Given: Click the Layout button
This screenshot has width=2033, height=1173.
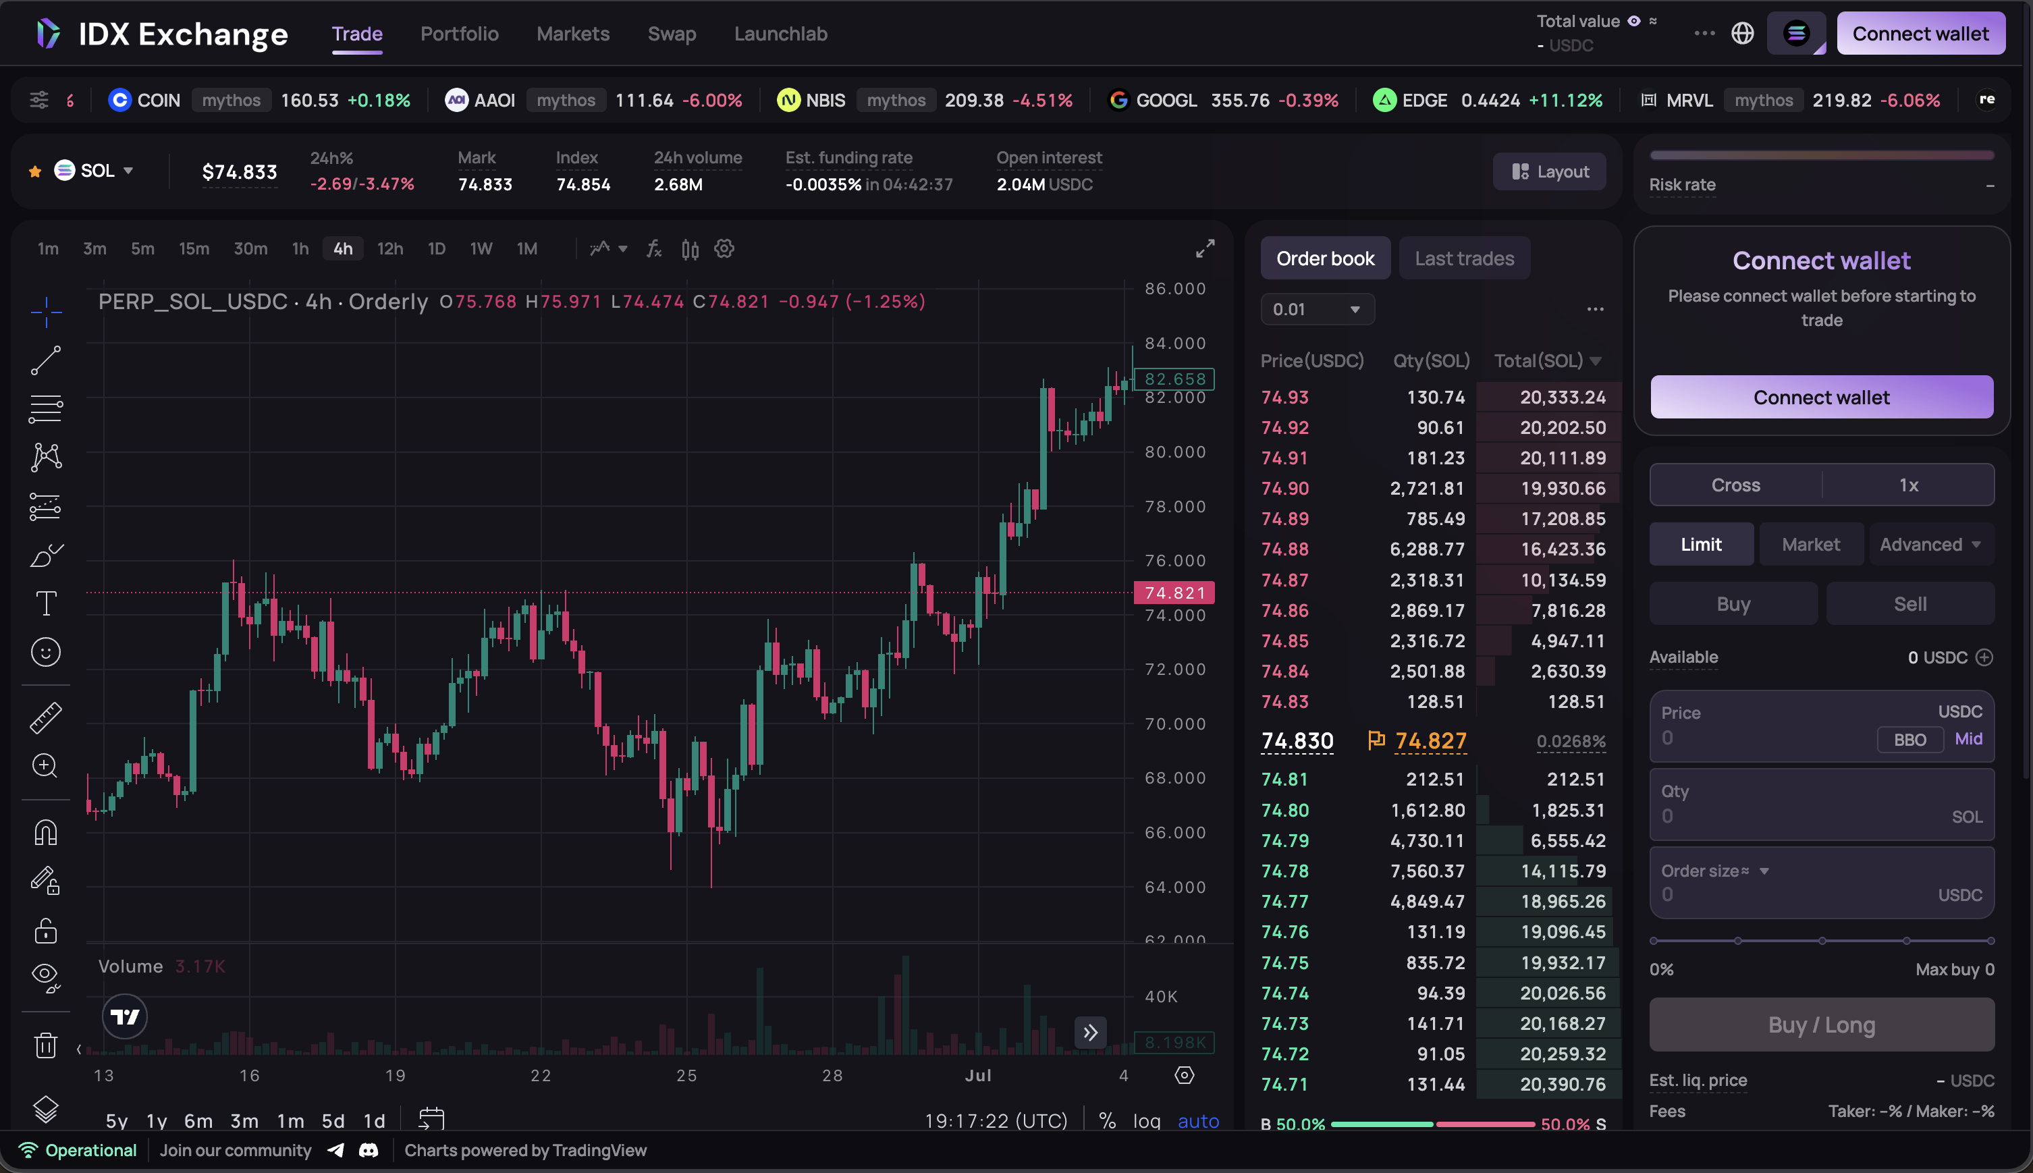Looking at the screenshot, I should (x=1550, y=171).
